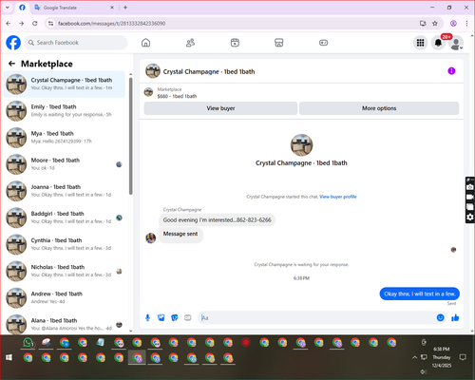Select the Crystal Champagne conversation in list
Screen dimensions: 475x380
coord(65,85)
